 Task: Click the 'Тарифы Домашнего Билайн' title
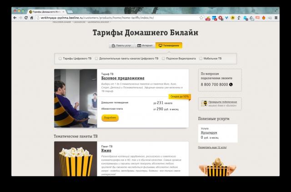click(x=145, y=32)
